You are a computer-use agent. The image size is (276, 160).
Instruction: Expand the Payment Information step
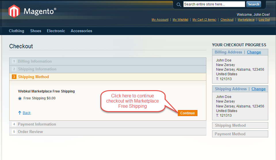(x=37, y=124)
